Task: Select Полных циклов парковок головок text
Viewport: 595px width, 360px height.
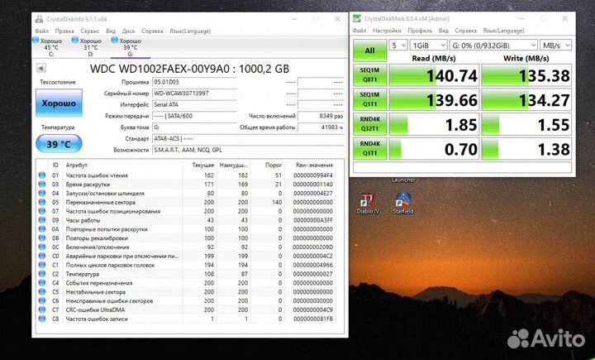Action: tap(110, 265)
